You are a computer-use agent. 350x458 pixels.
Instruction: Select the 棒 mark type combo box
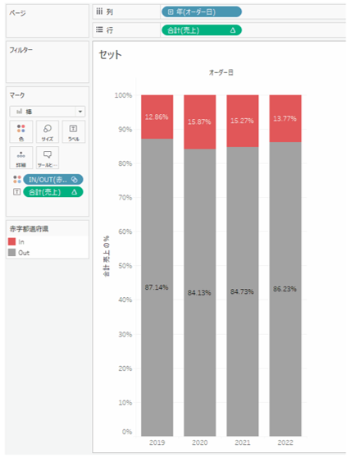coord(48,112)
